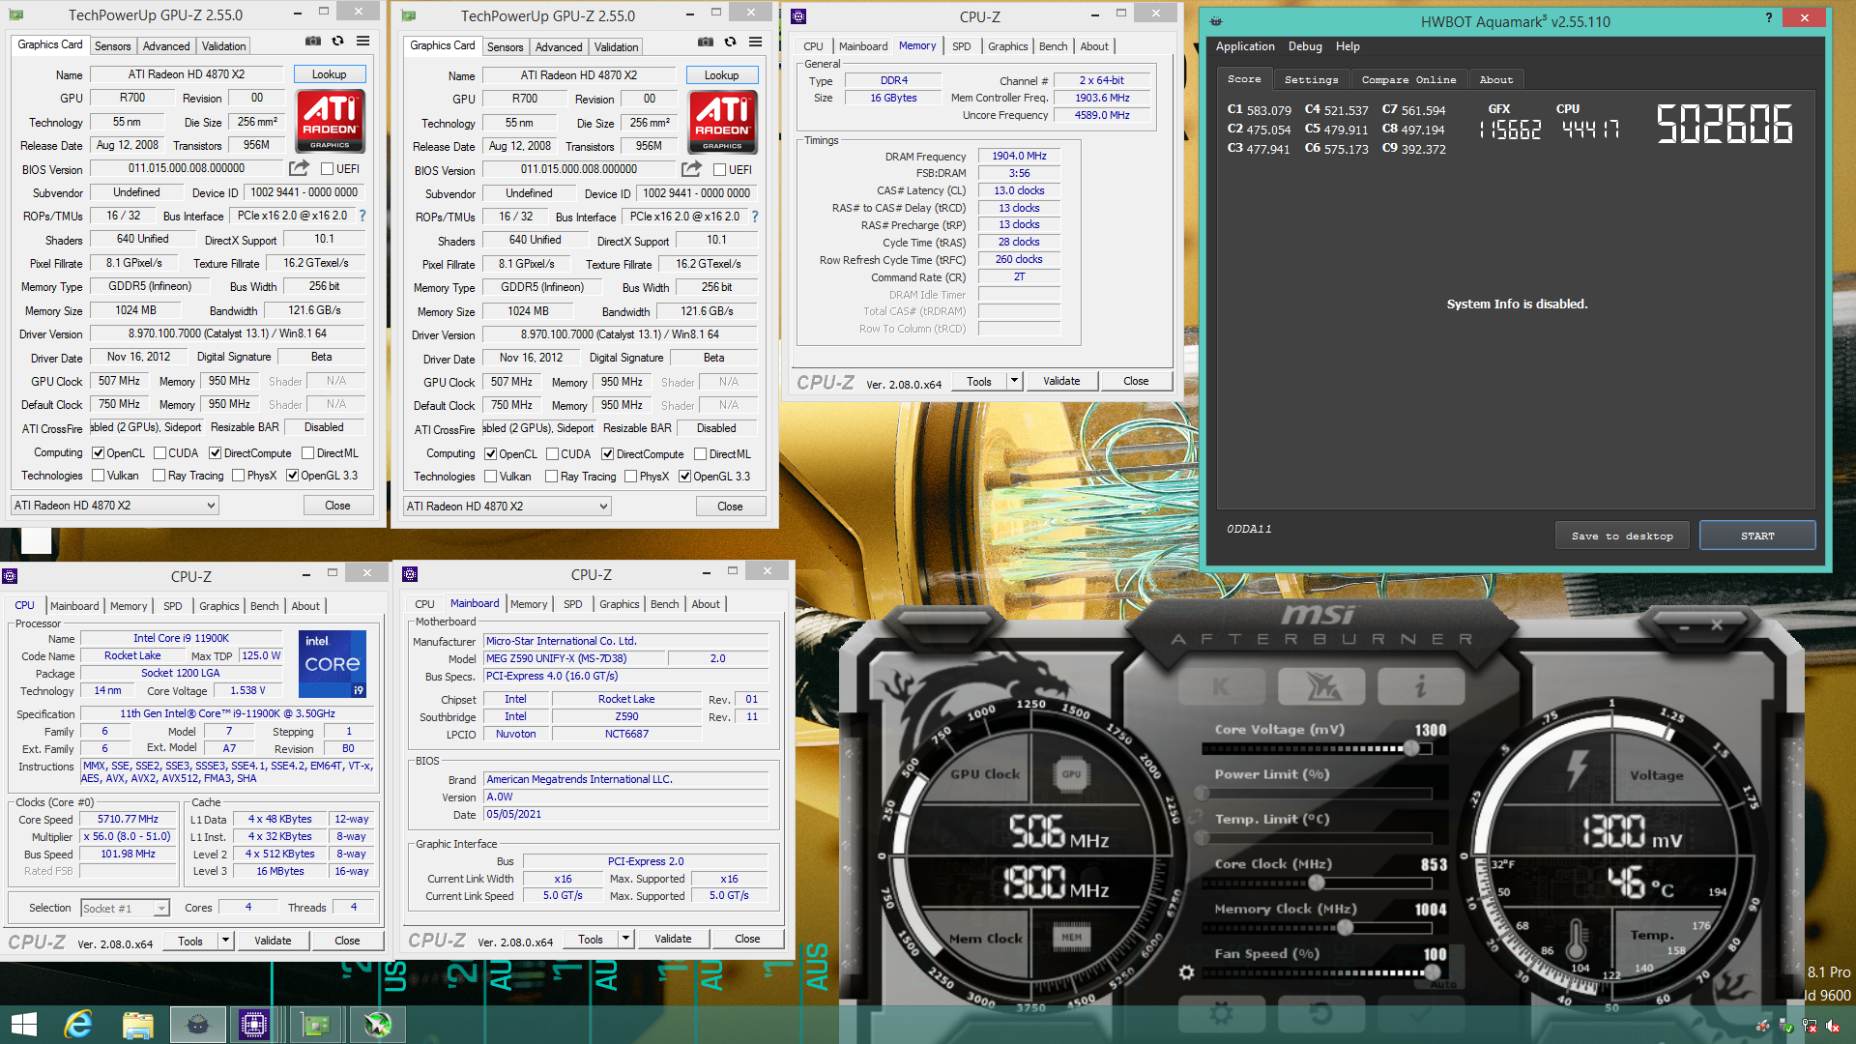The height and width of the screenshot is (1044, 1856).
Task: Toggle PhysX checkbox in right GPU-Z
Action: point(630,477)
